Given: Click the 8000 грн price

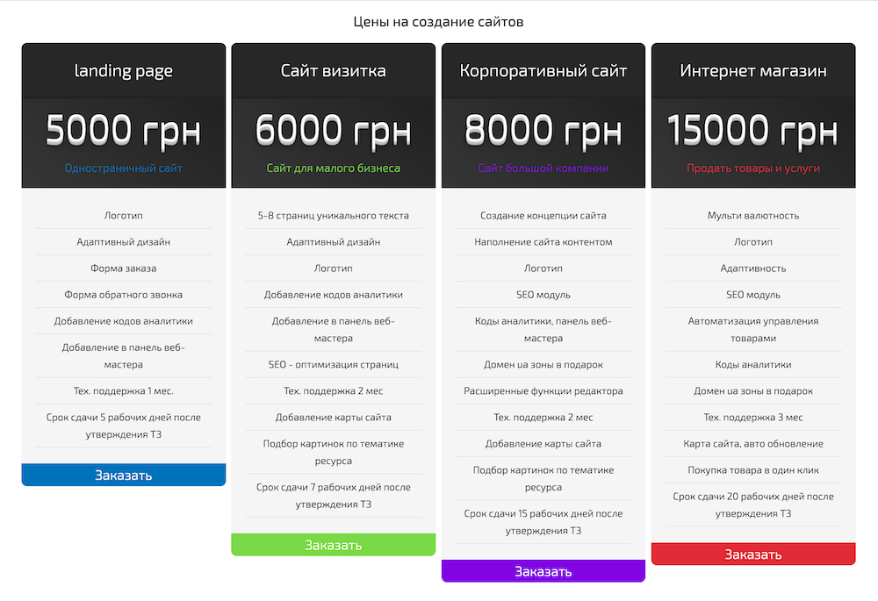Looking at the screenshot, I should (x=543, y=131).
